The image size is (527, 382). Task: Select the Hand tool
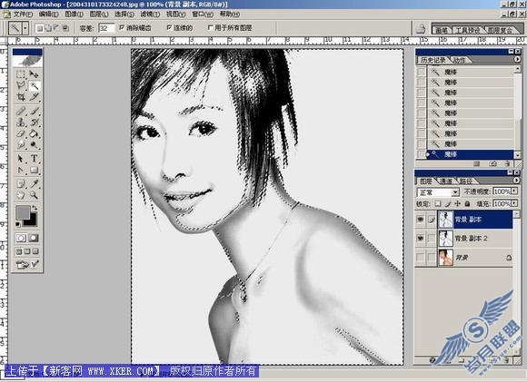[x=21, y=195]
